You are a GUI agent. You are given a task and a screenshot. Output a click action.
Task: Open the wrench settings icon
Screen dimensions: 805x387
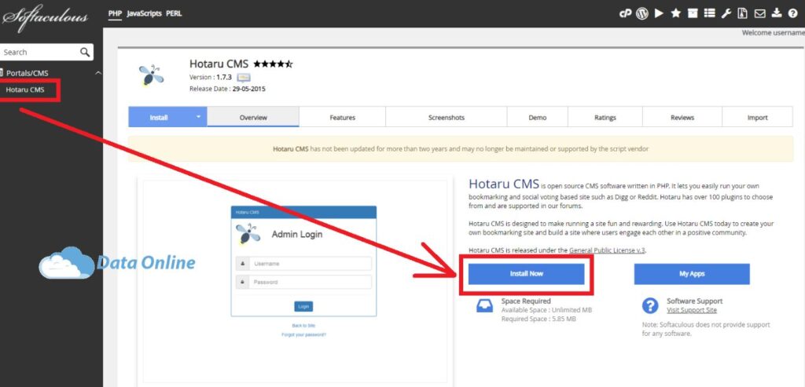click(x=726, y=13)
